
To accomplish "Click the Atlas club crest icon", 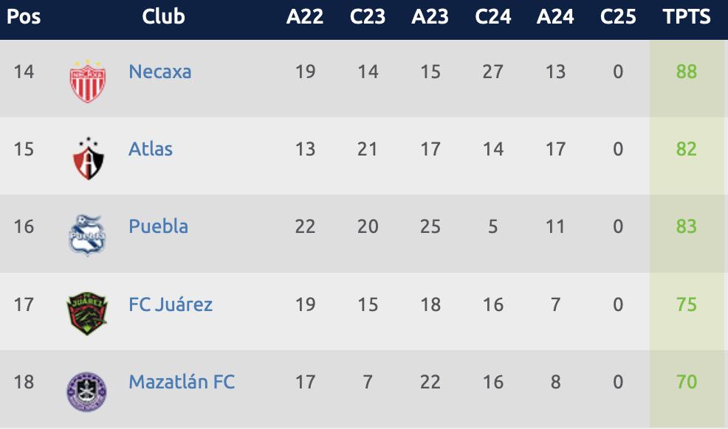I will pyautogui.click(x=87, y=158).
